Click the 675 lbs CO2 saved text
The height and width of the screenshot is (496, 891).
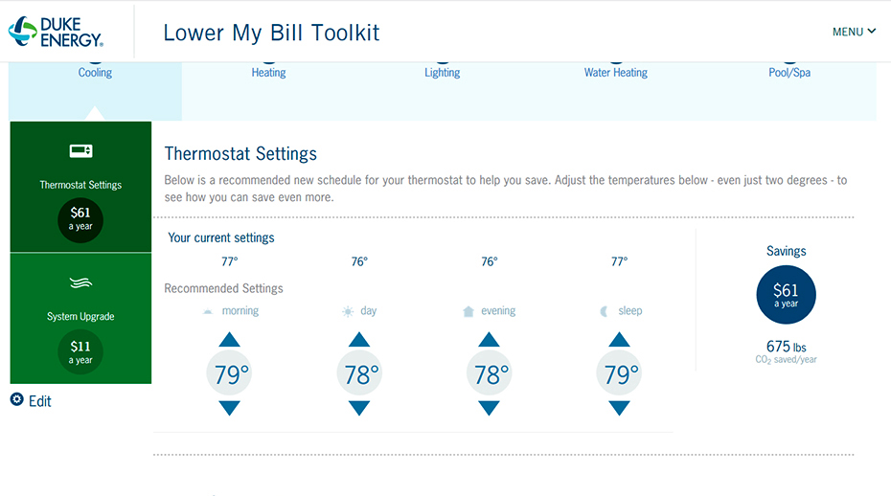(786, 351)
